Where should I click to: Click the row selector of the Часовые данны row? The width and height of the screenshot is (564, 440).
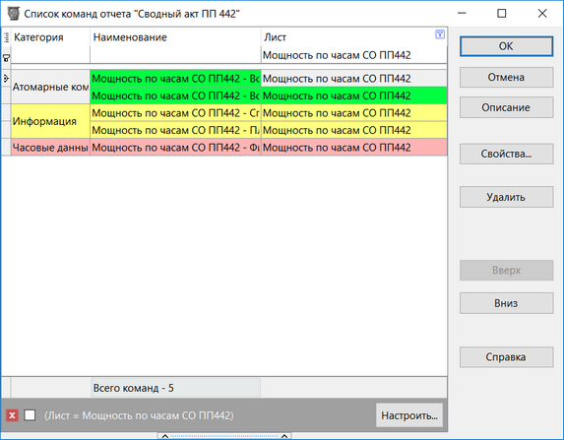click(6, 147)
